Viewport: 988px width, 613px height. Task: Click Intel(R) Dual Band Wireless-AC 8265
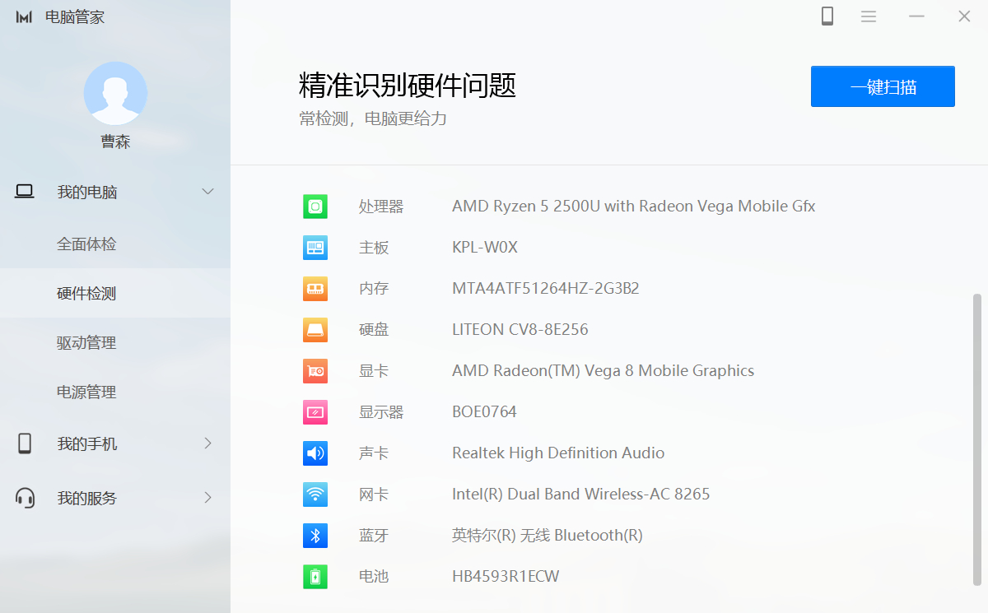coord(580,495)
